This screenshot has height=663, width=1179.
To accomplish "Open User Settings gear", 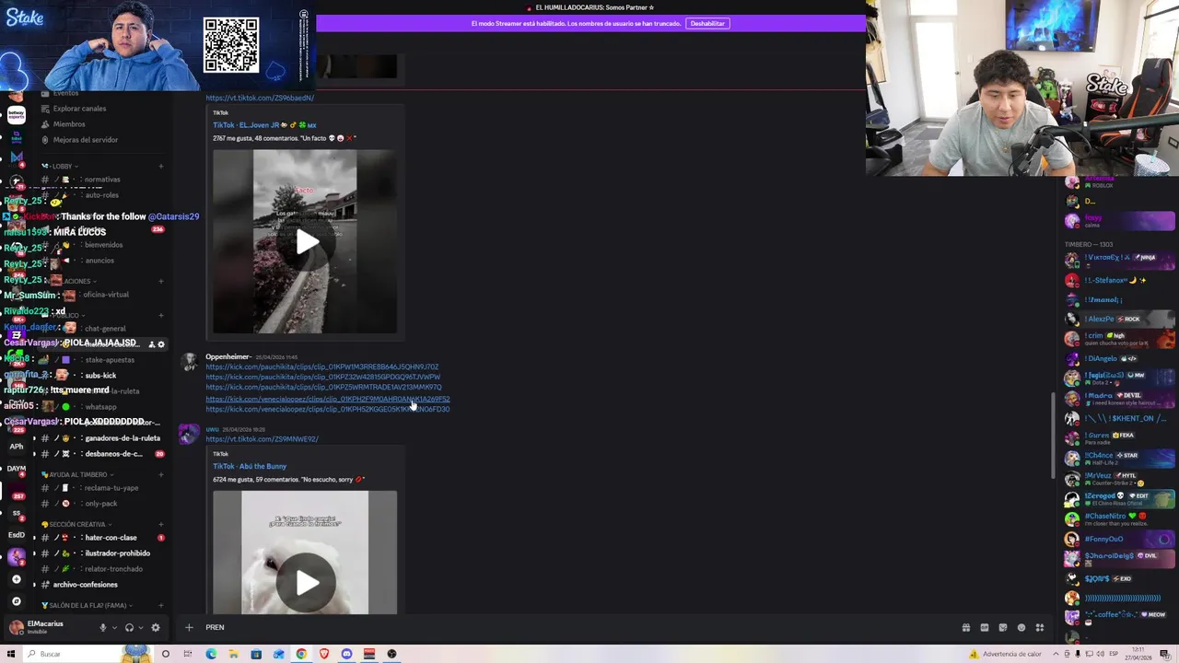I will 155,628.
